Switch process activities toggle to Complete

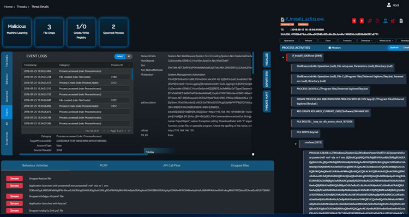point(405,48)
